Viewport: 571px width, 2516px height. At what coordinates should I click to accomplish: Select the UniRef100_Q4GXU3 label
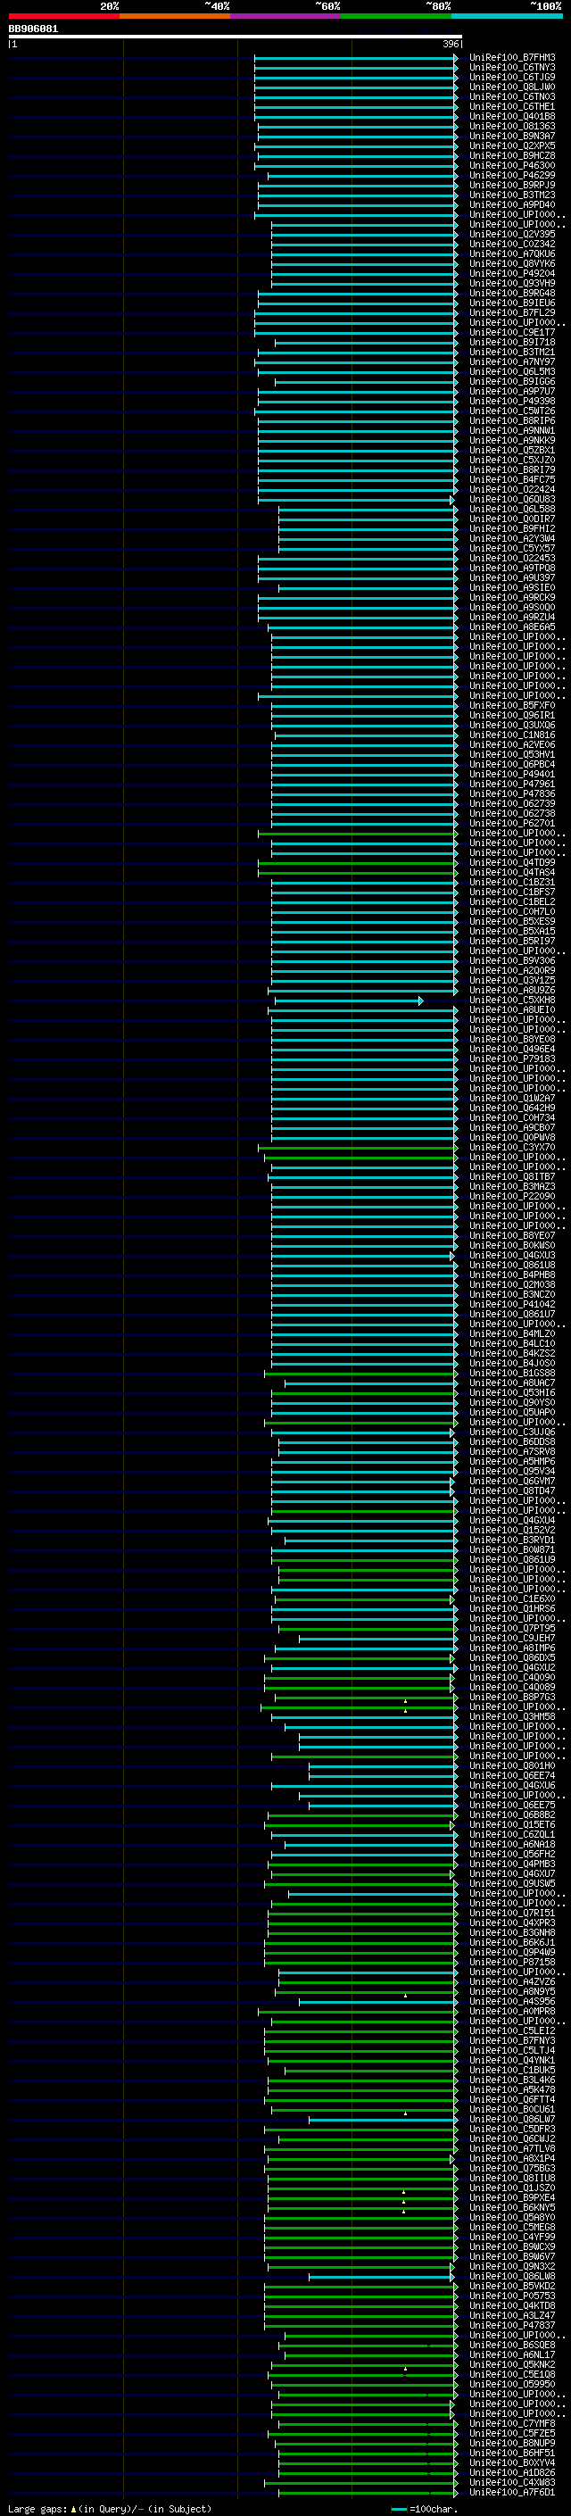click(512, 1255)
